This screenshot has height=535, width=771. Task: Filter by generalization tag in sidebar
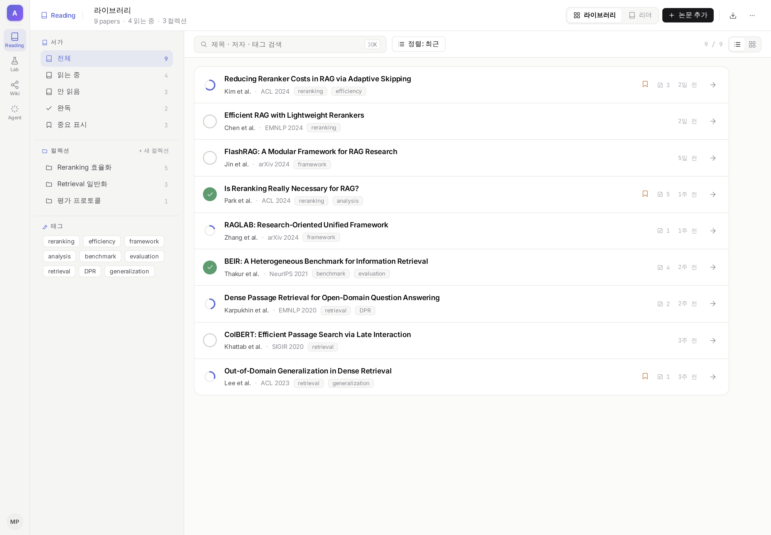[129, 271]
